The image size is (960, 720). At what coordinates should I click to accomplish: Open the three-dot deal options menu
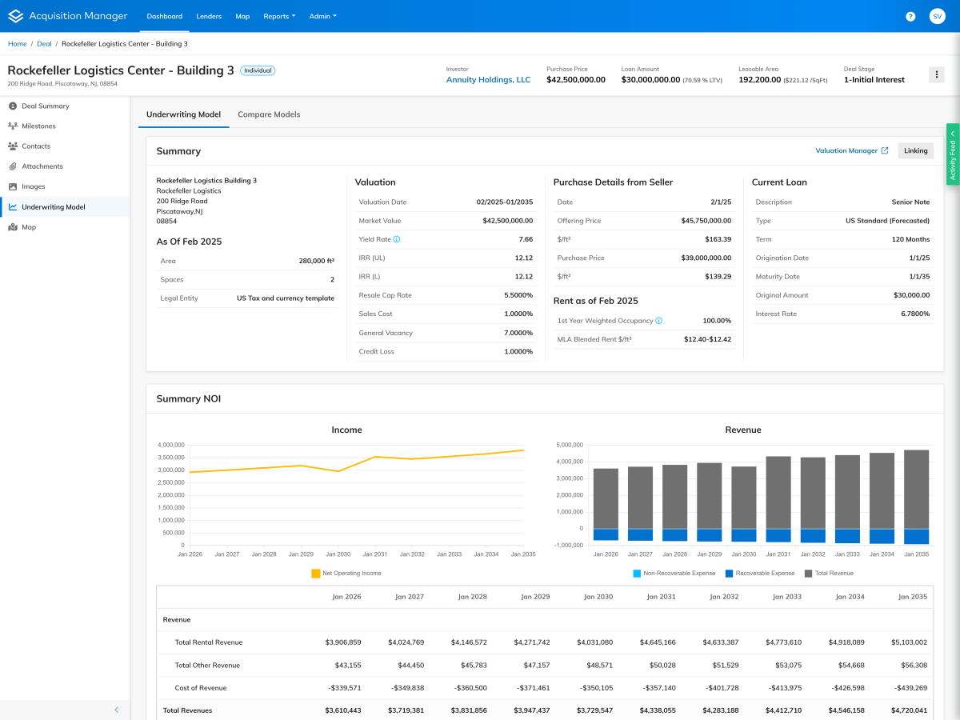[x=936, y=74]
